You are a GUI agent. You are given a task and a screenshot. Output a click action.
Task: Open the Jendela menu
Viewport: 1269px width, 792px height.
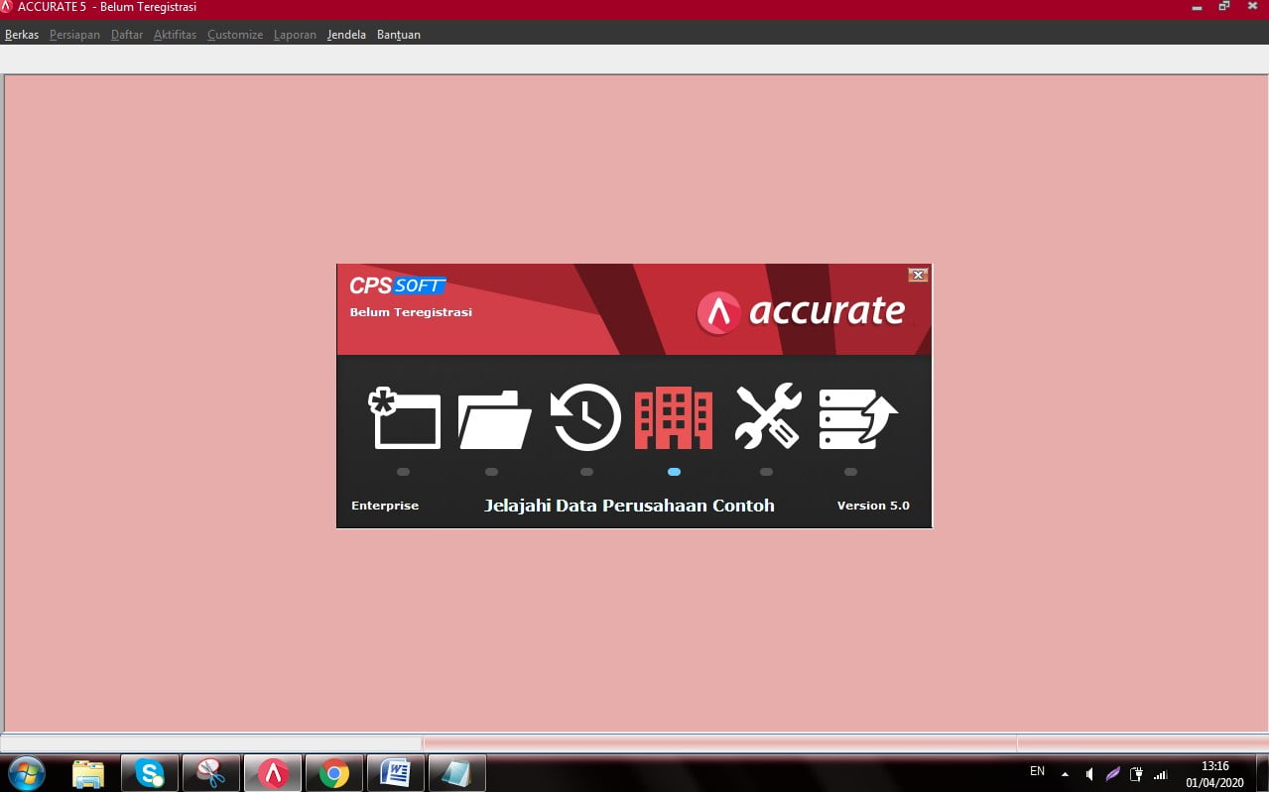point(346,35)
